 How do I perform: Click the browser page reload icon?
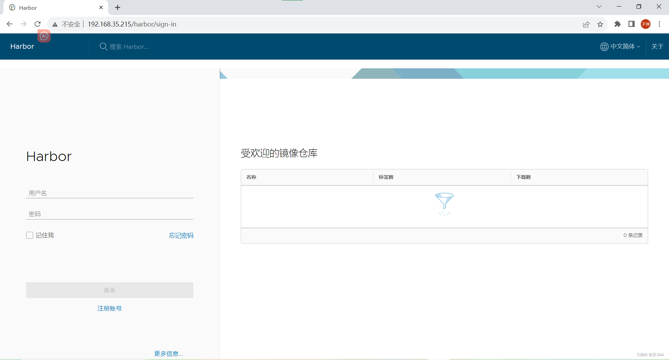click(x=37, y=24)
